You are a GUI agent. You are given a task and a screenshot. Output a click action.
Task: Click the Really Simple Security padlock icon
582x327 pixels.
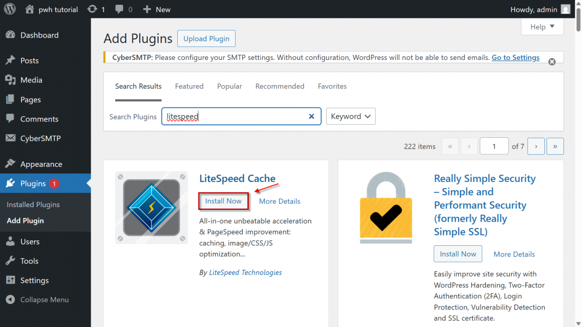pos(386,208)
